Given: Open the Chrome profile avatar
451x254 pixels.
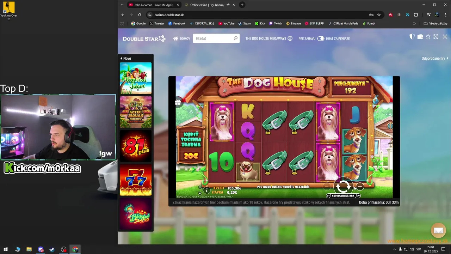Looking at the screenshot, I should click(x=437, y=15).
